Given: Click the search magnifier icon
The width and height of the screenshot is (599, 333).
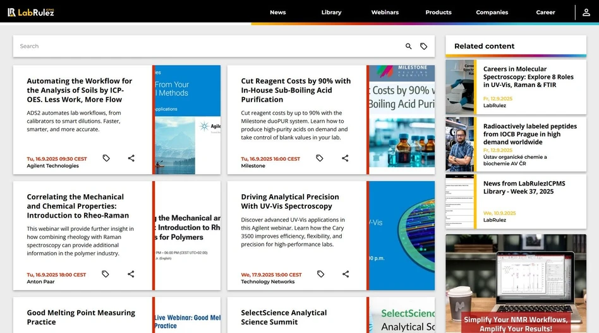Looking at the screenshot, I should point(409,46).
